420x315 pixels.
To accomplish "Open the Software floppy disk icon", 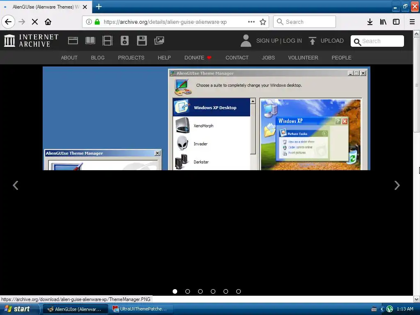I will [142, 41].
